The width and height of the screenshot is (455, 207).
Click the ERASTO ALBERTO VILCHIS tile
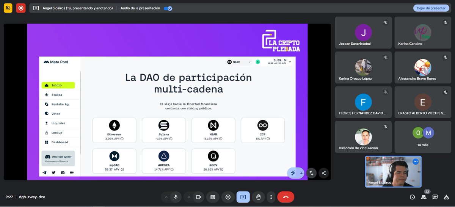pos(423,102)
